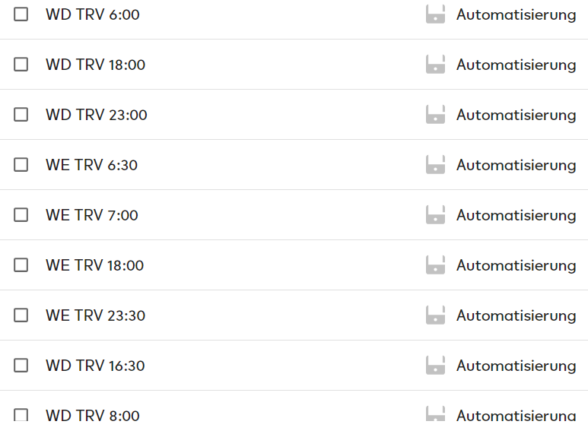Click the automation icon for WD TRV 18:00
Screen dimensions: 588x434
(435, 65)
